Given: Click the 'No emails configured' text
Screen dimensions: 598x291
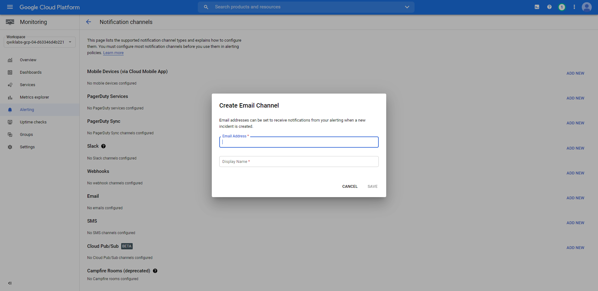Looking at the screenshot, I should 105,208.
